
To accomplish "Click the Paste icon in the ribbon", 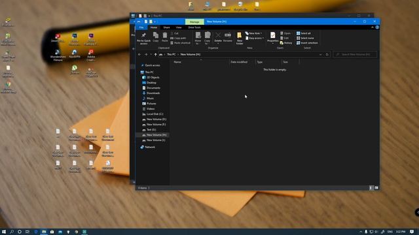I will coord(165,37).
